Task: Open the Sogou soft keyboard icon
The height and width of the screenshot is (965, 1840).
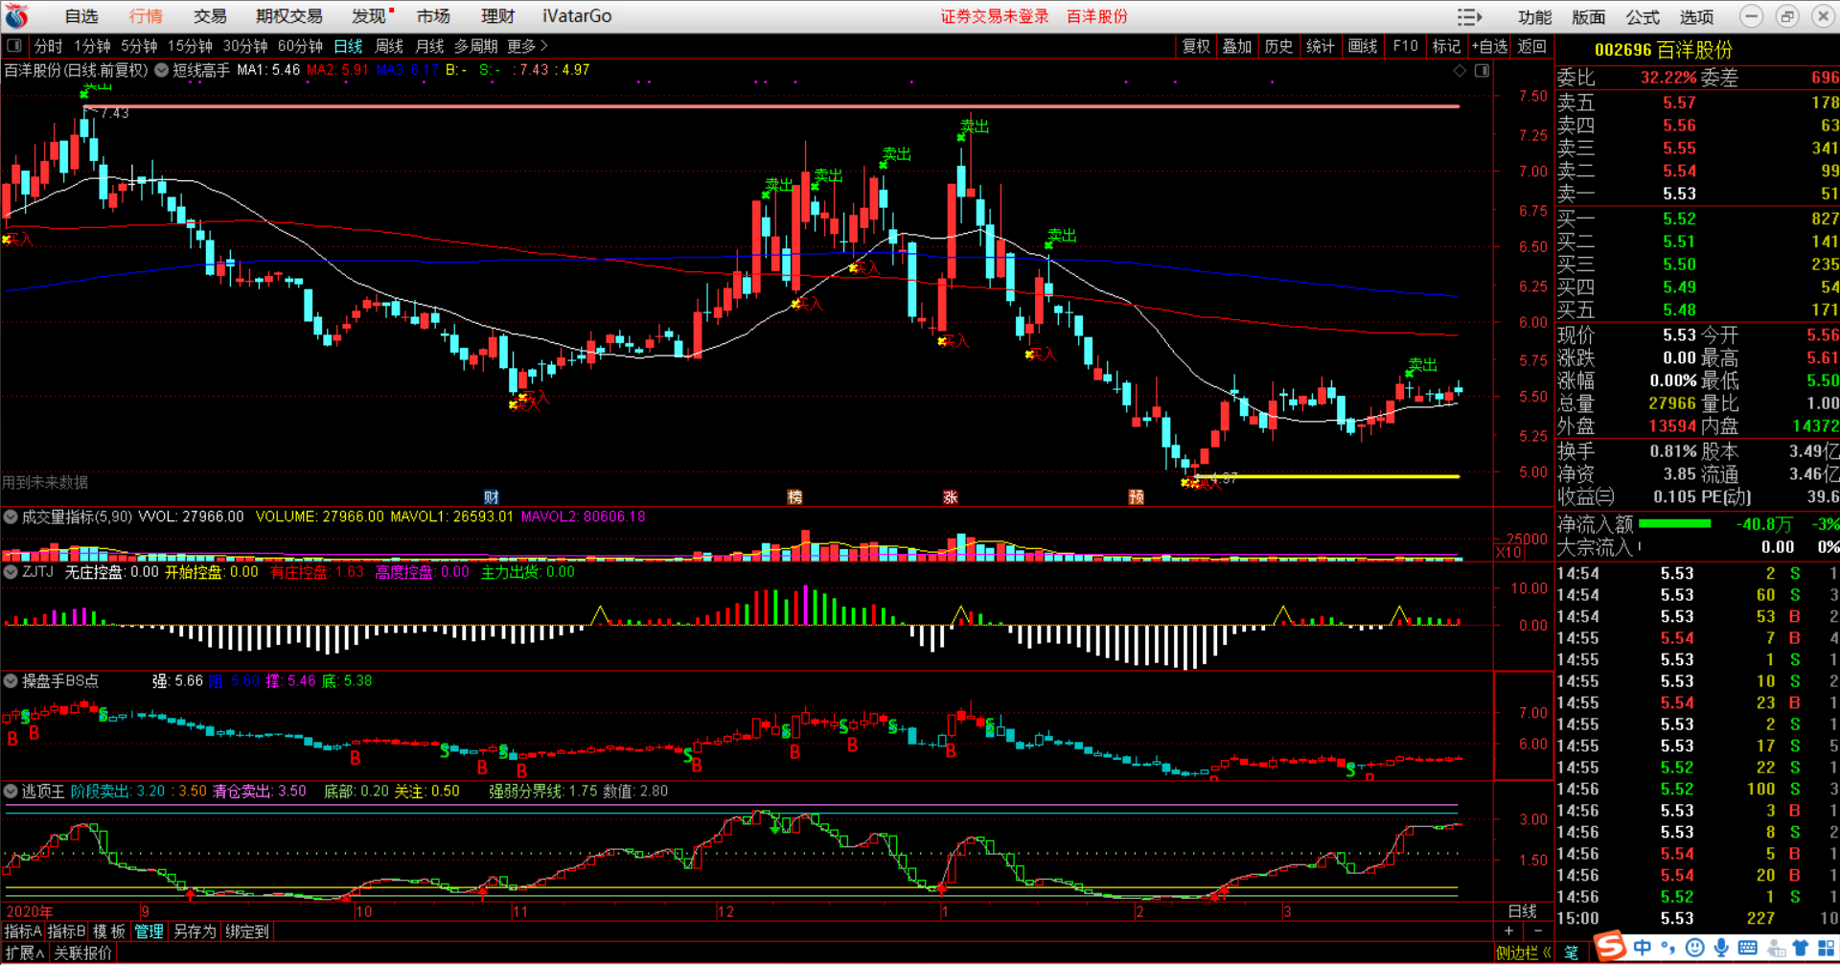Action: [x=1747, y=948]
